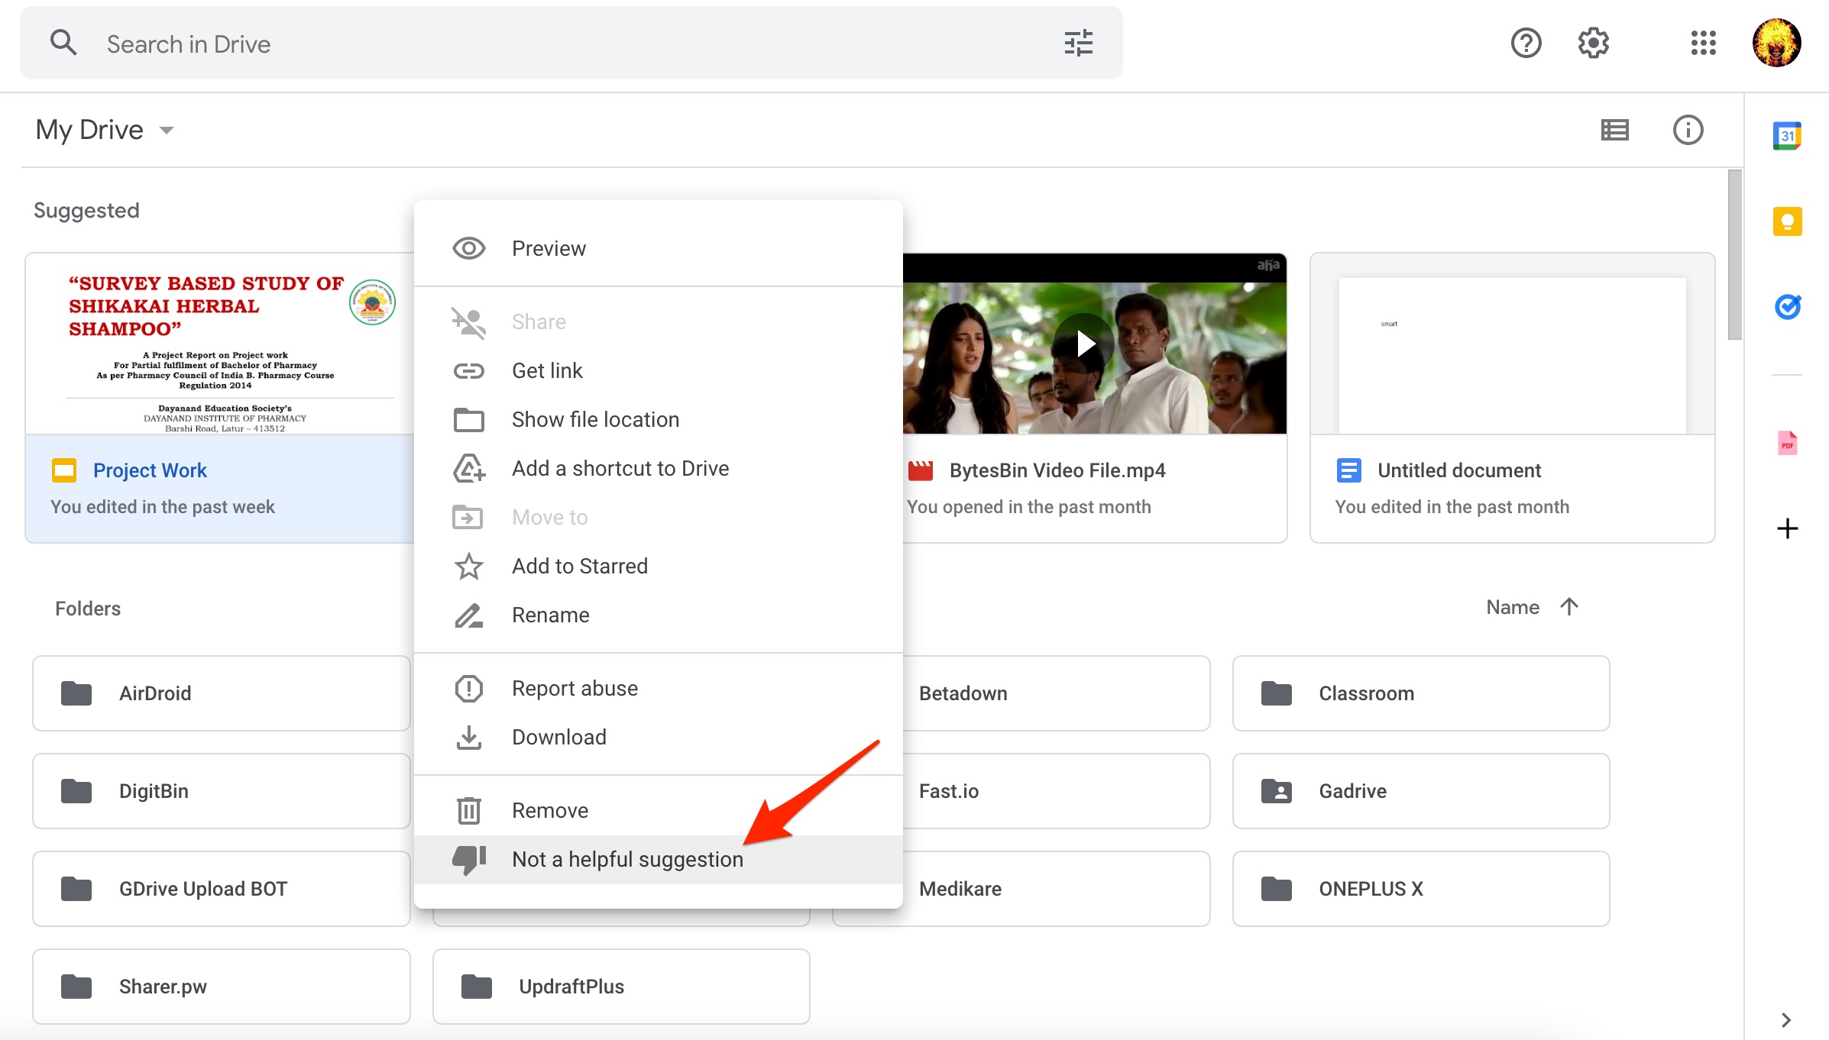Click the Report abuse icon in context menu

click(470, 687)
